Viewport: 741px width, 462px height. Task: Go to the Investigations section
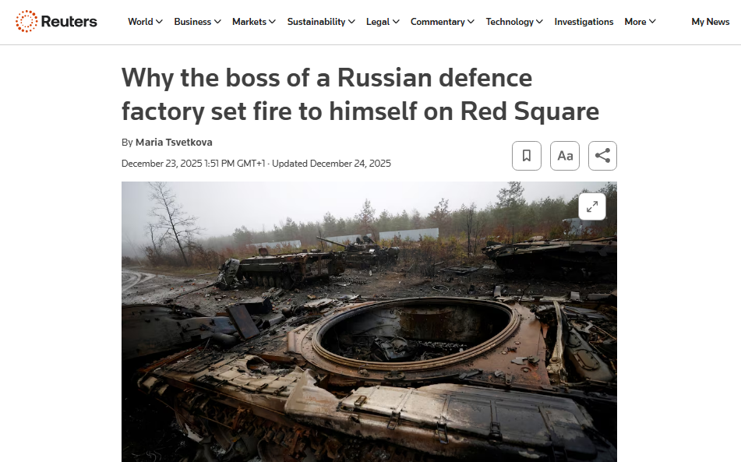[x=584, y=22]
